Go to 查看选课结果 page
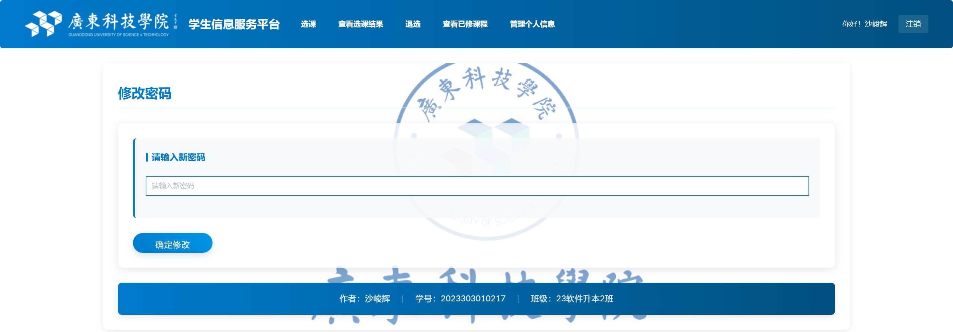Viewport: 953px width, 332px height. [360, 24]
